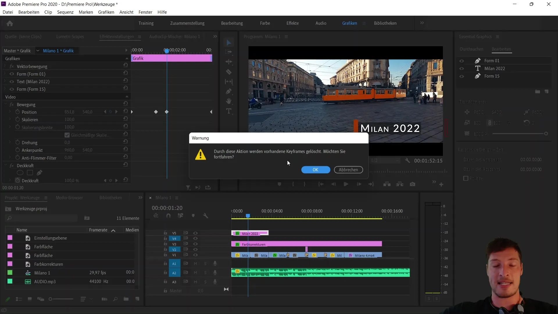Open the Master Grafik dropdown arrow
Screen dimensions: 558x314
click(x=37, y=51)
